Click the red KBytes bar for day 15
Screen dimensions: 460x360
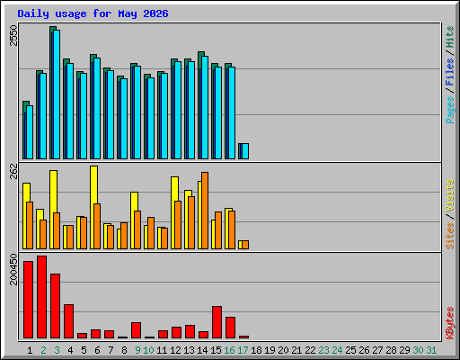[217, 322]
